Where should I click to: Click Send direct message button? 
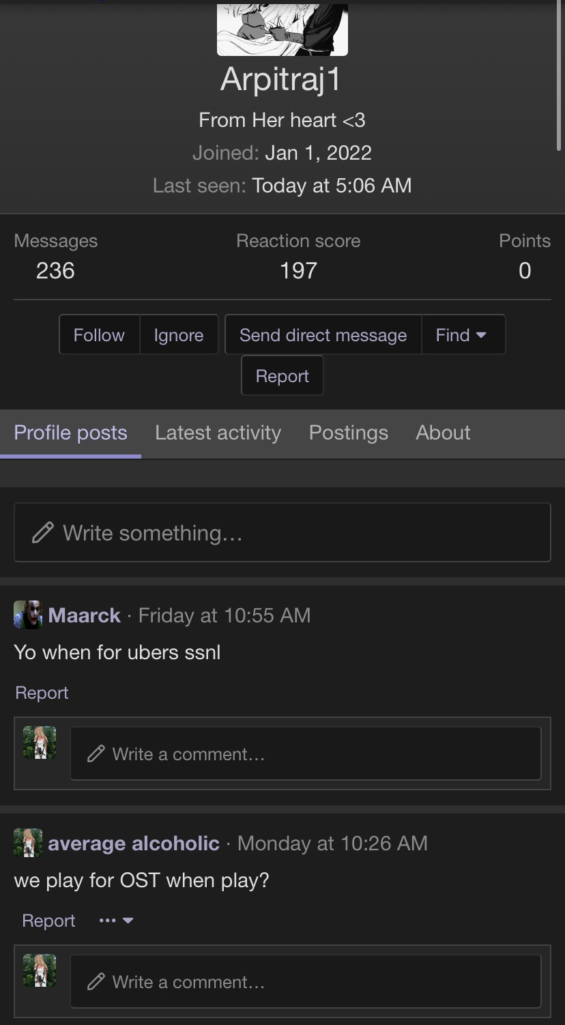click(x=323, y=334)
